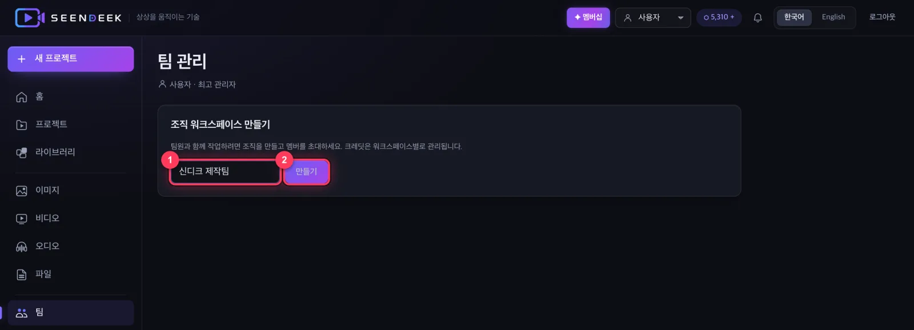
Task: Open the 5,310 credits balance pill
Action: pyautogui.click(x=719, y=17)
